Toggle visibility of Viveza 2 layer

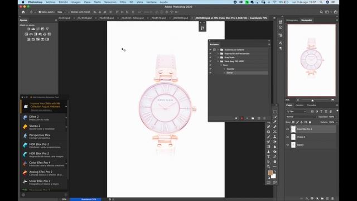click(287, 137)
